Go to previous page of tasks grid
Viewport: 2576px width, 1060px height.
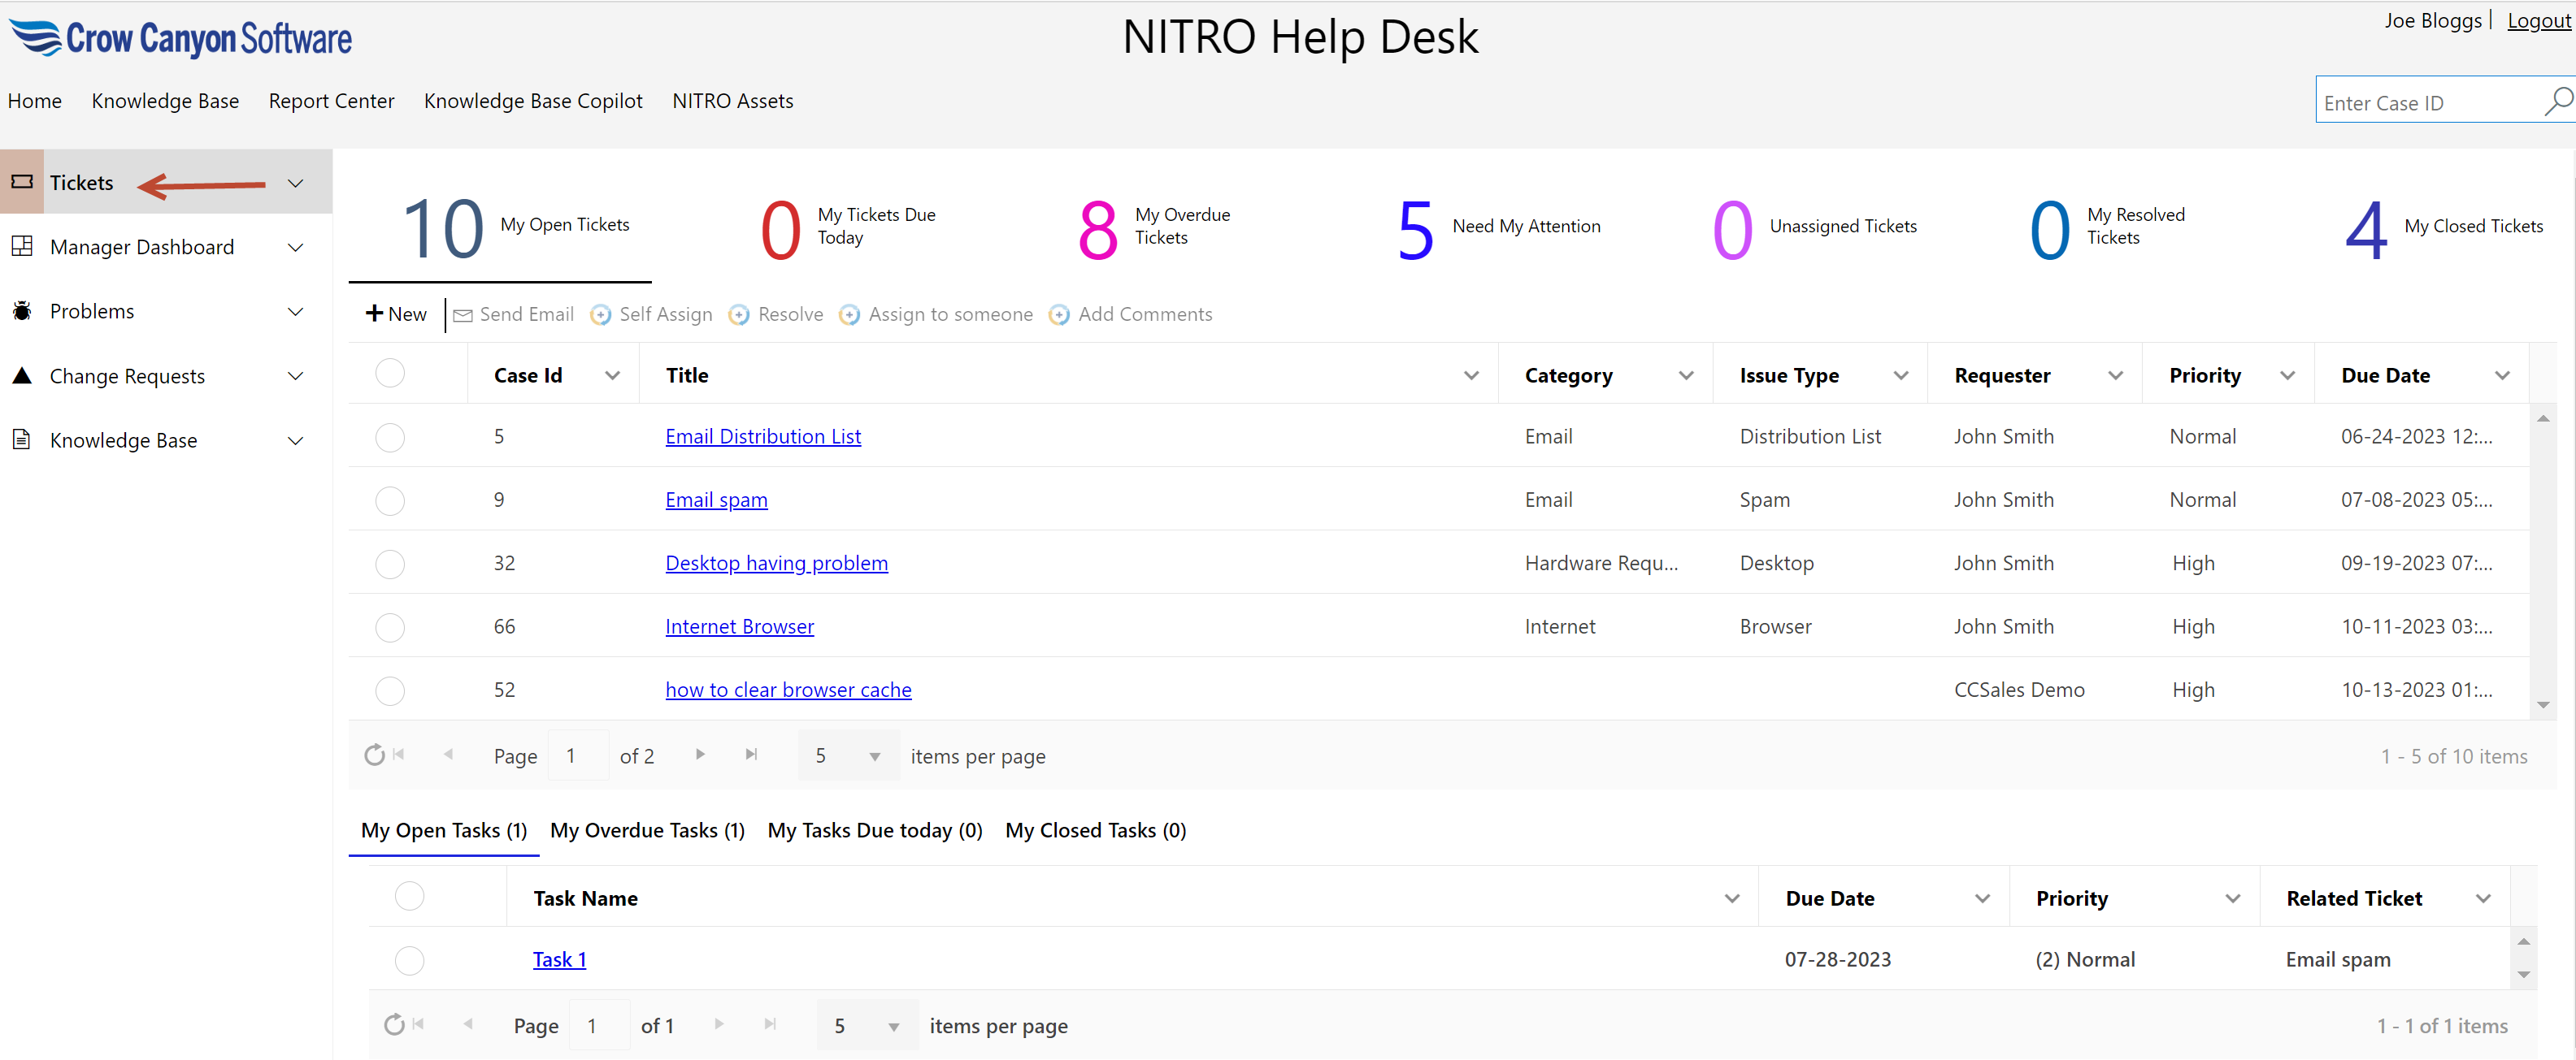pos(468,1024)
